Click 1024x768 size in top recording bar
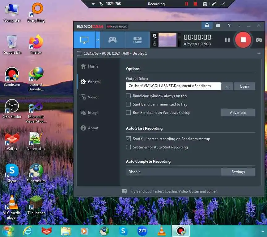267x237 pixels. (113, 4)
